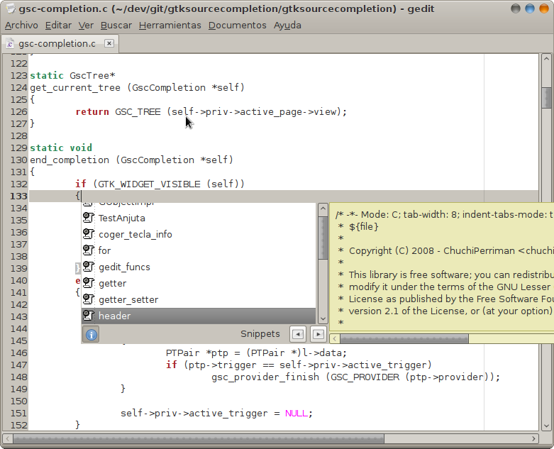Select the highlighted 'header' snippet
The height and width of the screenshot is (449, 554).
coord(114,316)
